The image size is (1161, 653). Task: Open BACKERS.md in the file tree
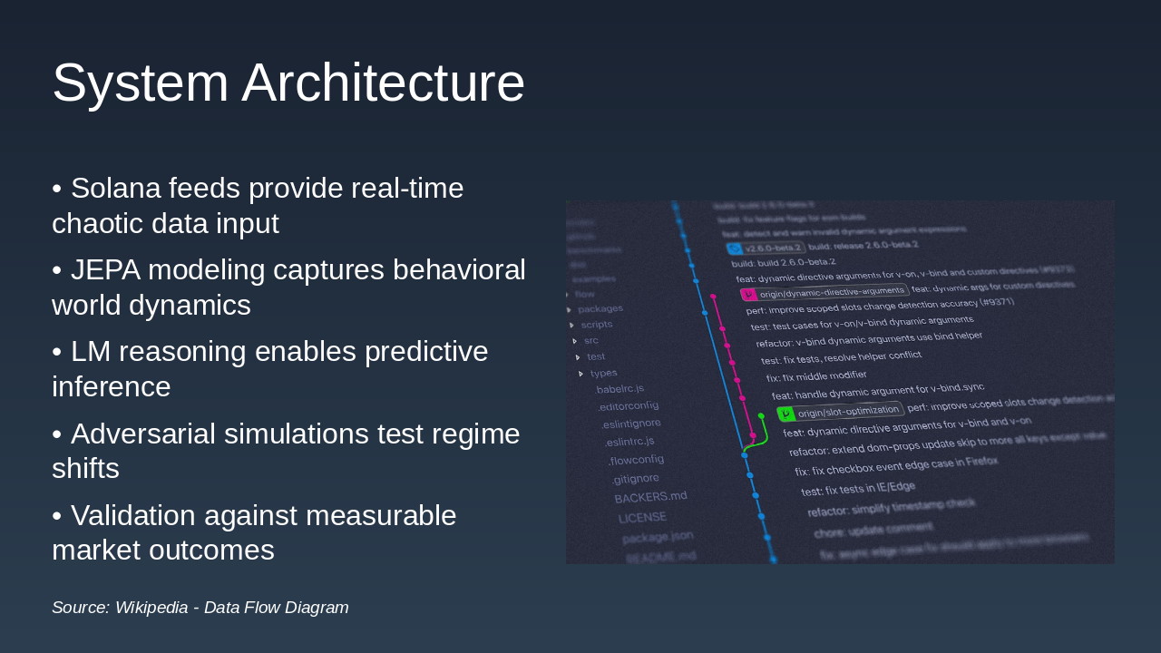[x=650, y=498]
